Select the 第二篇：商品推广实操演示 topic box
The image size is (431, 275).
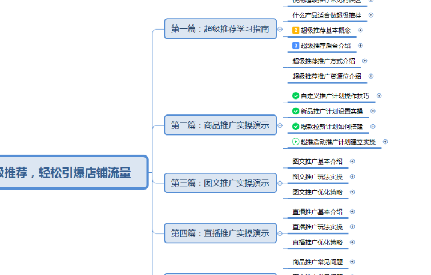[x=220, y=125]
